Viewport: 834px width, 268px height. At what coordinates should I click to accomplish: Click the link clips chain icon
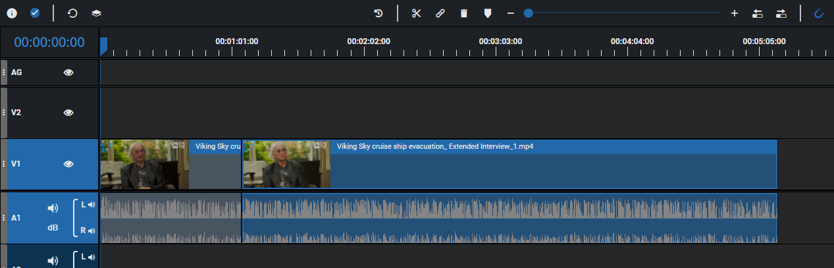click(x=440, y=13)
